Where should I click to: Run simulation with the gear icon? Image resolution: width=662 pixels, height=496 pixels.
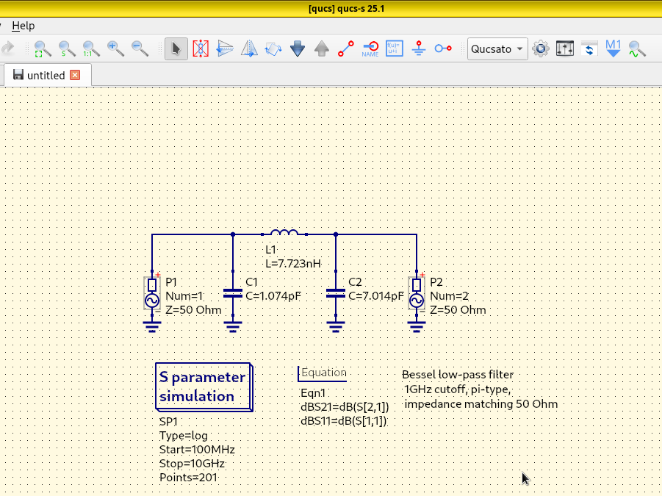coord(541,48)
